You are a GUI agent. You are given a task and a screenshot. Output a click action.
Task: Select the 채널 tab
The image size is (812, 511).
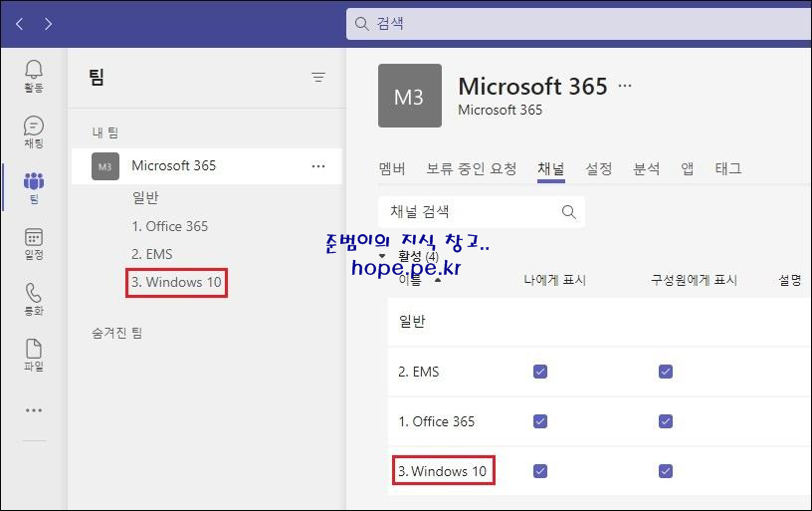point(551,168)
